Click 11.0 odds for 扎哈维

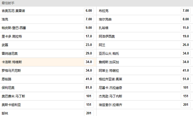(186, 28)
